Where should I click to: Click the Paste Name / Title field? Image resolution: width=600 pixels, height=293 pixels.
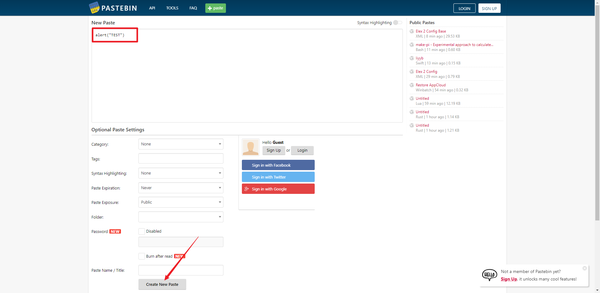click(x=181, y=270)
